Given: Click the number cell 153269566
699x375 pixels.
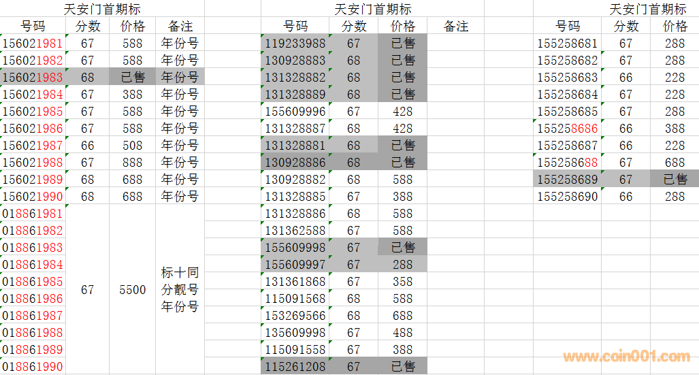Looking at the screenshot, I should click(x=295, y=316).
